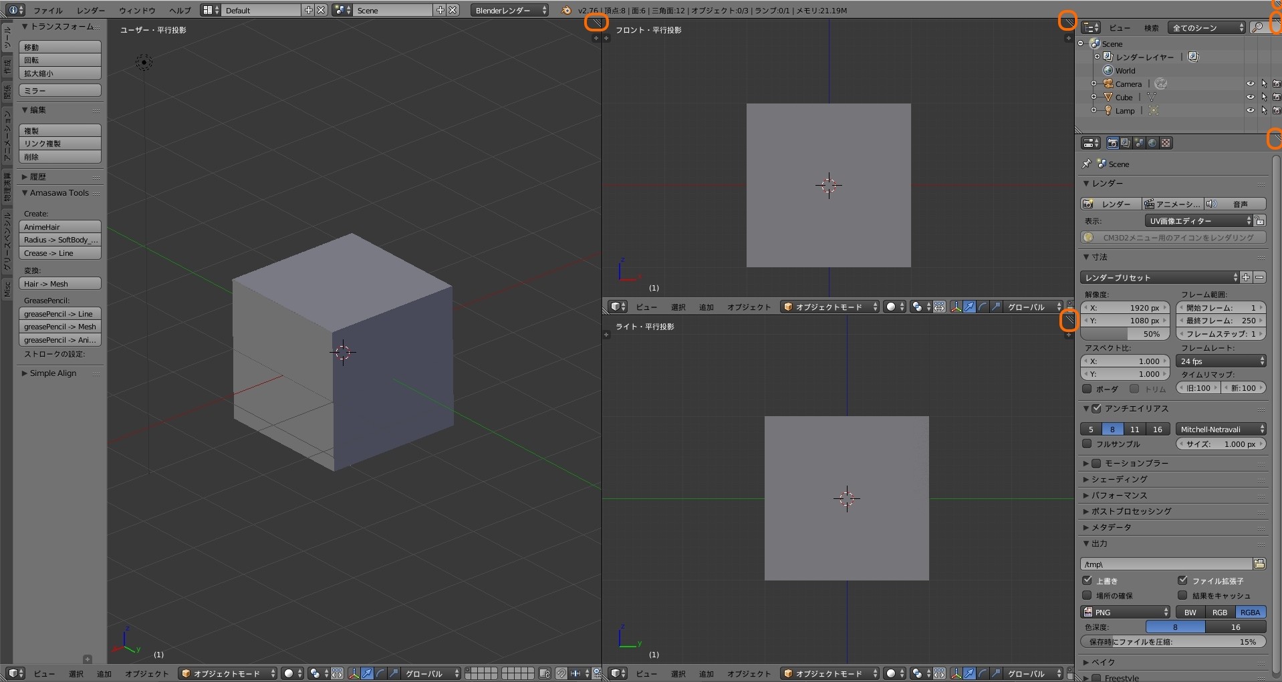The width and height of the screenshot is (1282, 682).
Task: Uncheck the 上書き checkbox
Action: coord(1087,580)
